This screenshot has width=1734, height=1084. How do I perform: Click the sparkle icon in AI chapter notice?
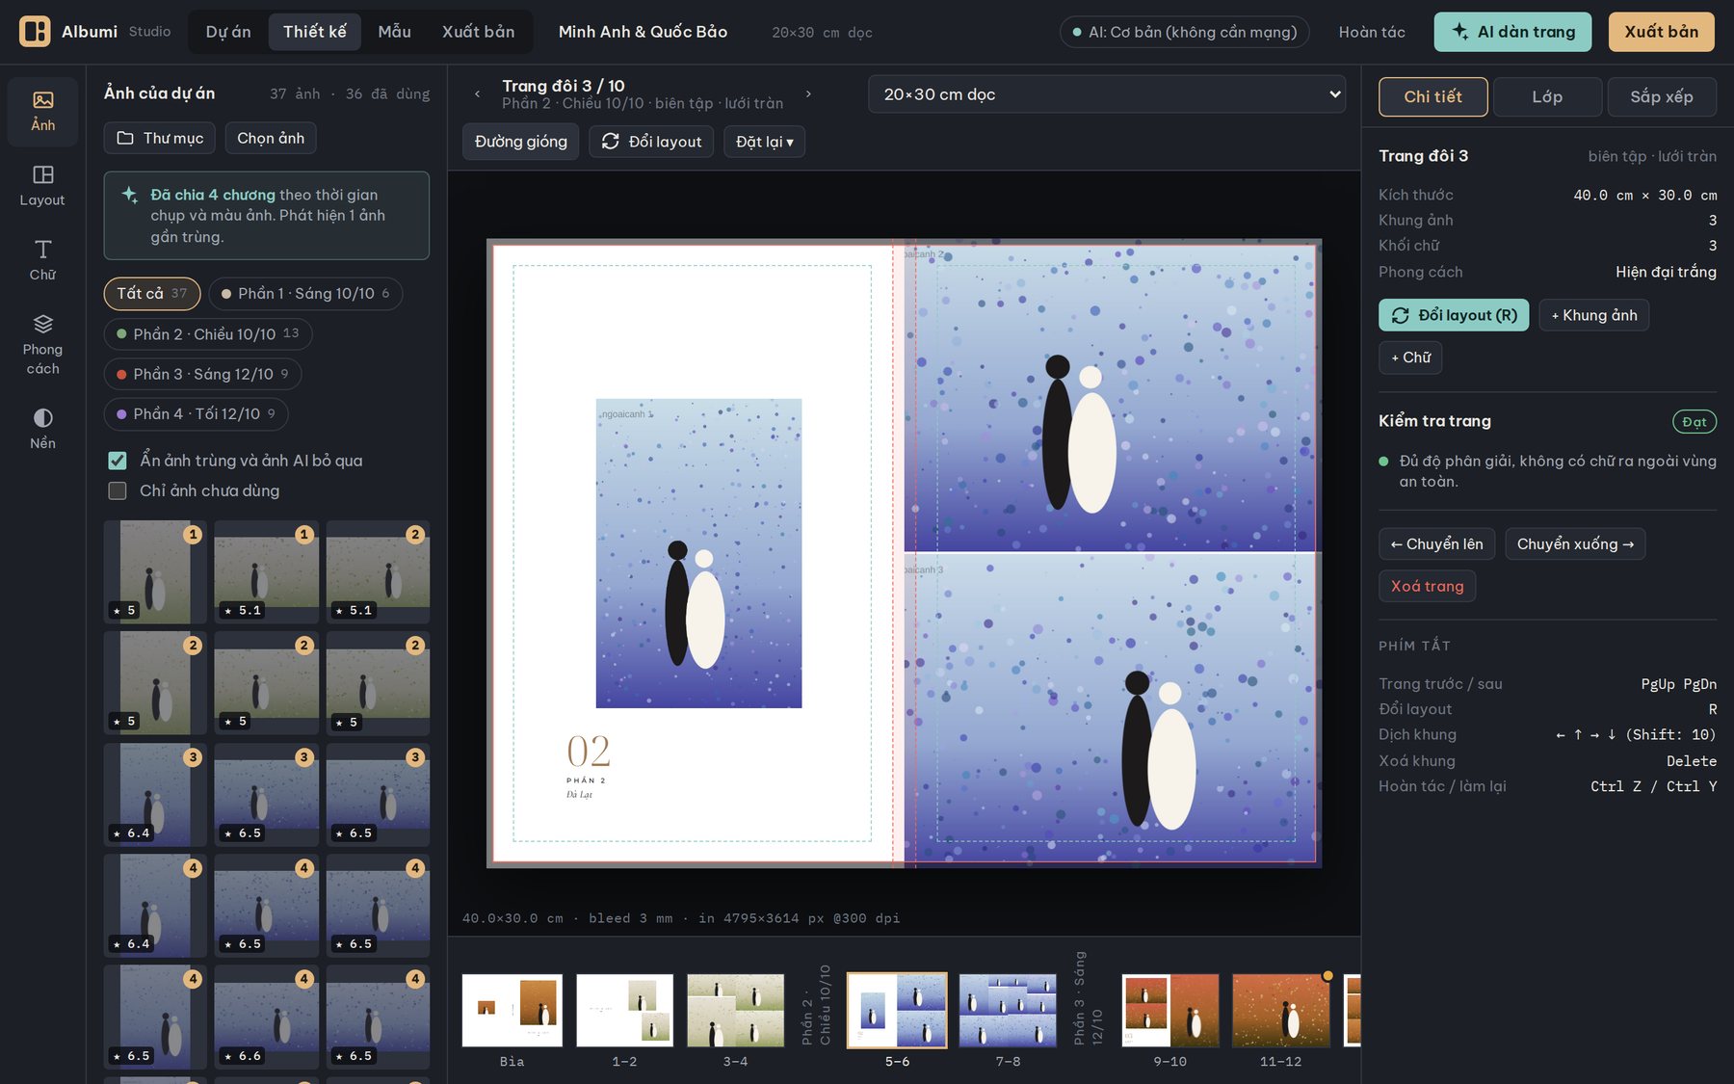point(129,195)
